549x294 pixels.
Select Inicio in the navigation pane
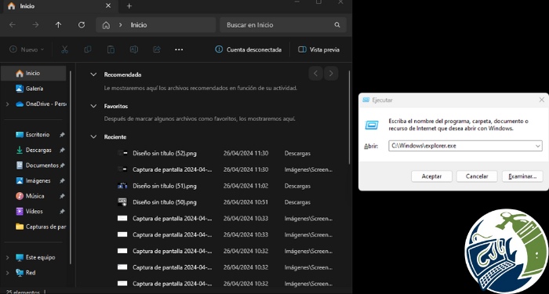(x=34, y=73)
